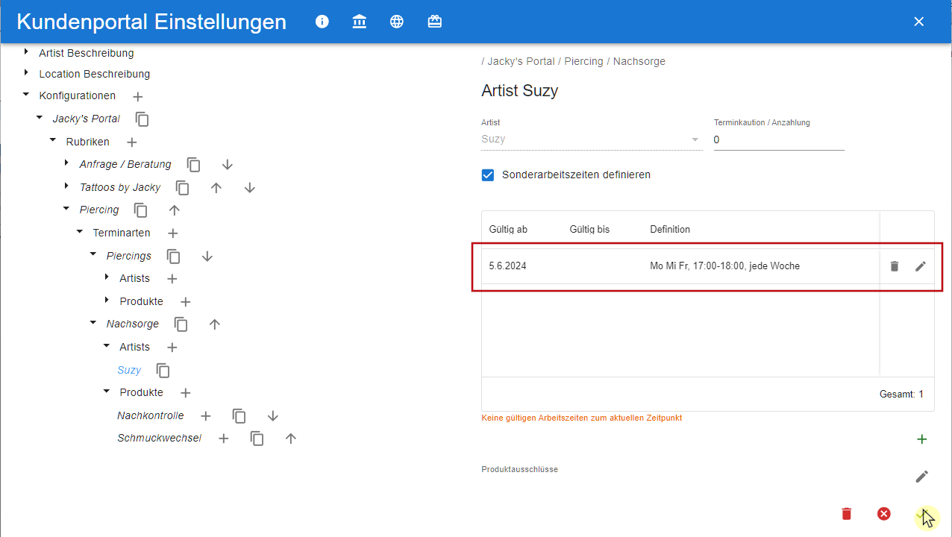Click the breadcrumb / Jacky's Portal / Piercing / Nachsorge
This screenshot has width=952, height=537.
573,62
